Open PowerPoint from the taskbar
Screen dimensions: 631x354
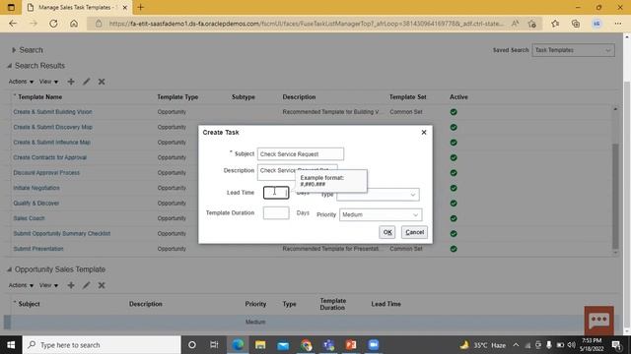[x=351, y=345]
